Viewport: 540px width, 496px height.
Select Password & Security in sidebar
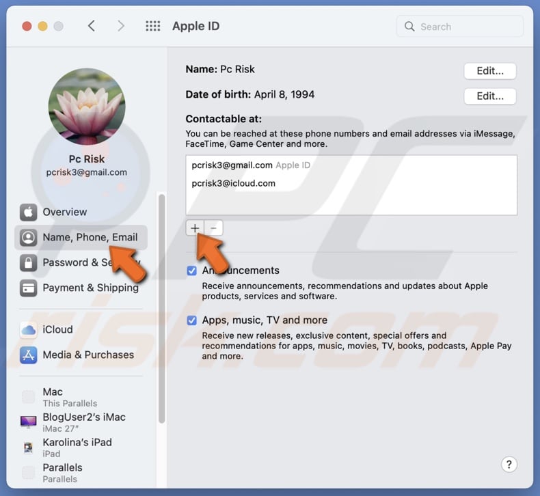(75, 262)
